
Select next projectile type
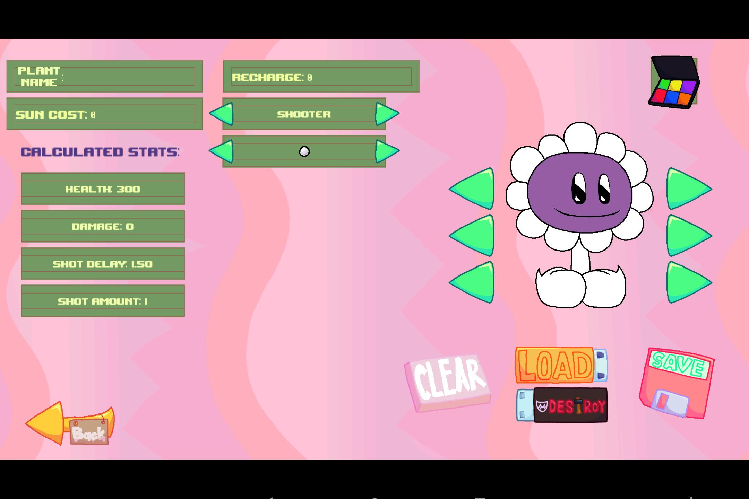click(x=386, y=151)
